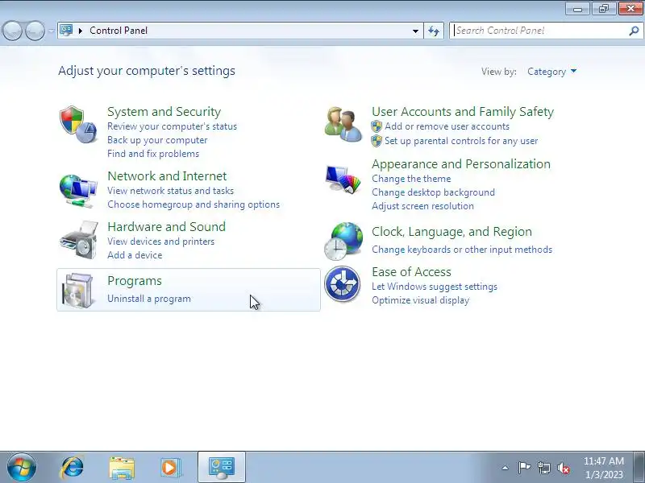Open User Accounts and Family Safety
The image size is (645, 483).
463,112
